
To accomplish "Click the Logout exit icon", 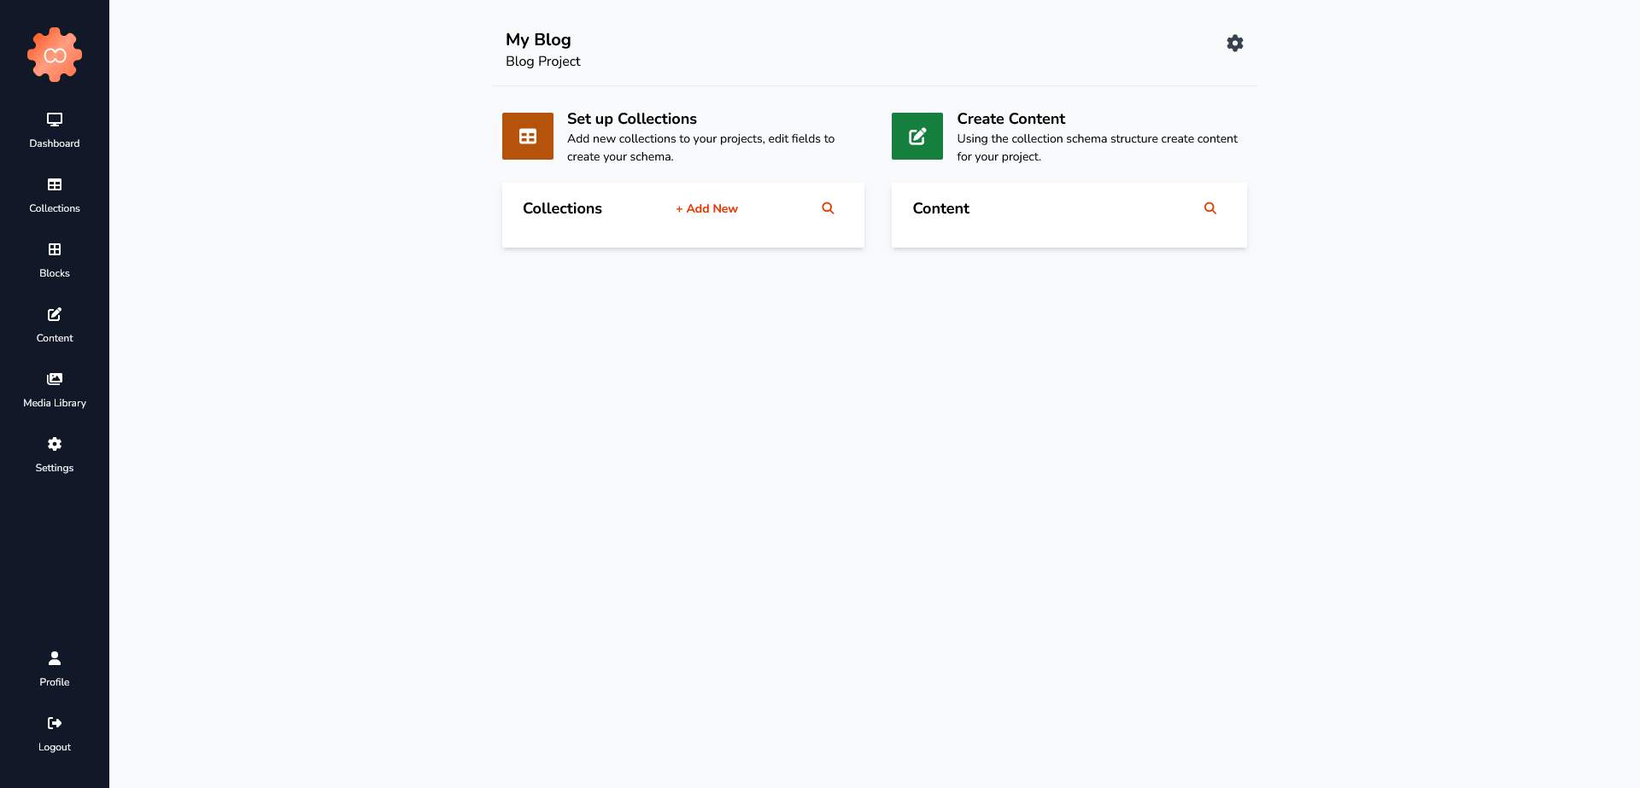I will (55, 723).
